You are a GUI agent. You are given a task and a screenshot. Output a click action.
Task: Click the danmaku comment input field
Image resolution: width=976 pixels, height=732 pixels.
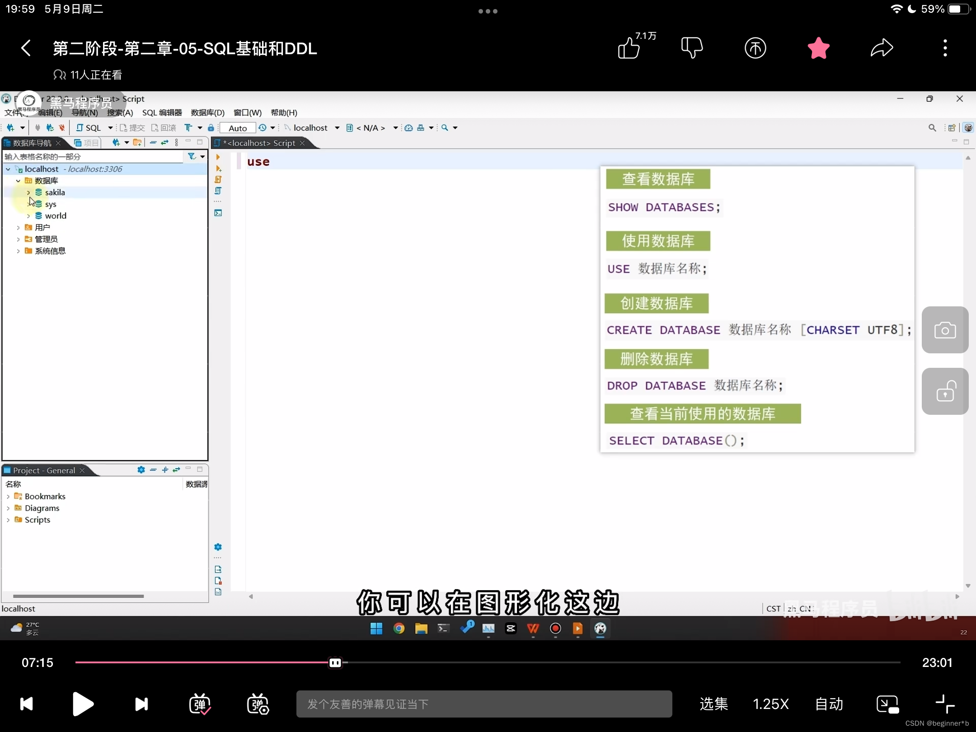[x=484, y=704]
